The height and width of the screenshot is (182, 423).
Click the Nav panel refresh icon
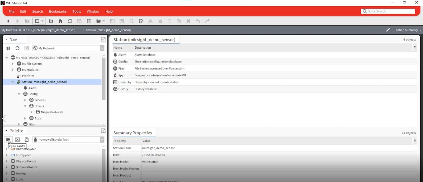[17, 48]
